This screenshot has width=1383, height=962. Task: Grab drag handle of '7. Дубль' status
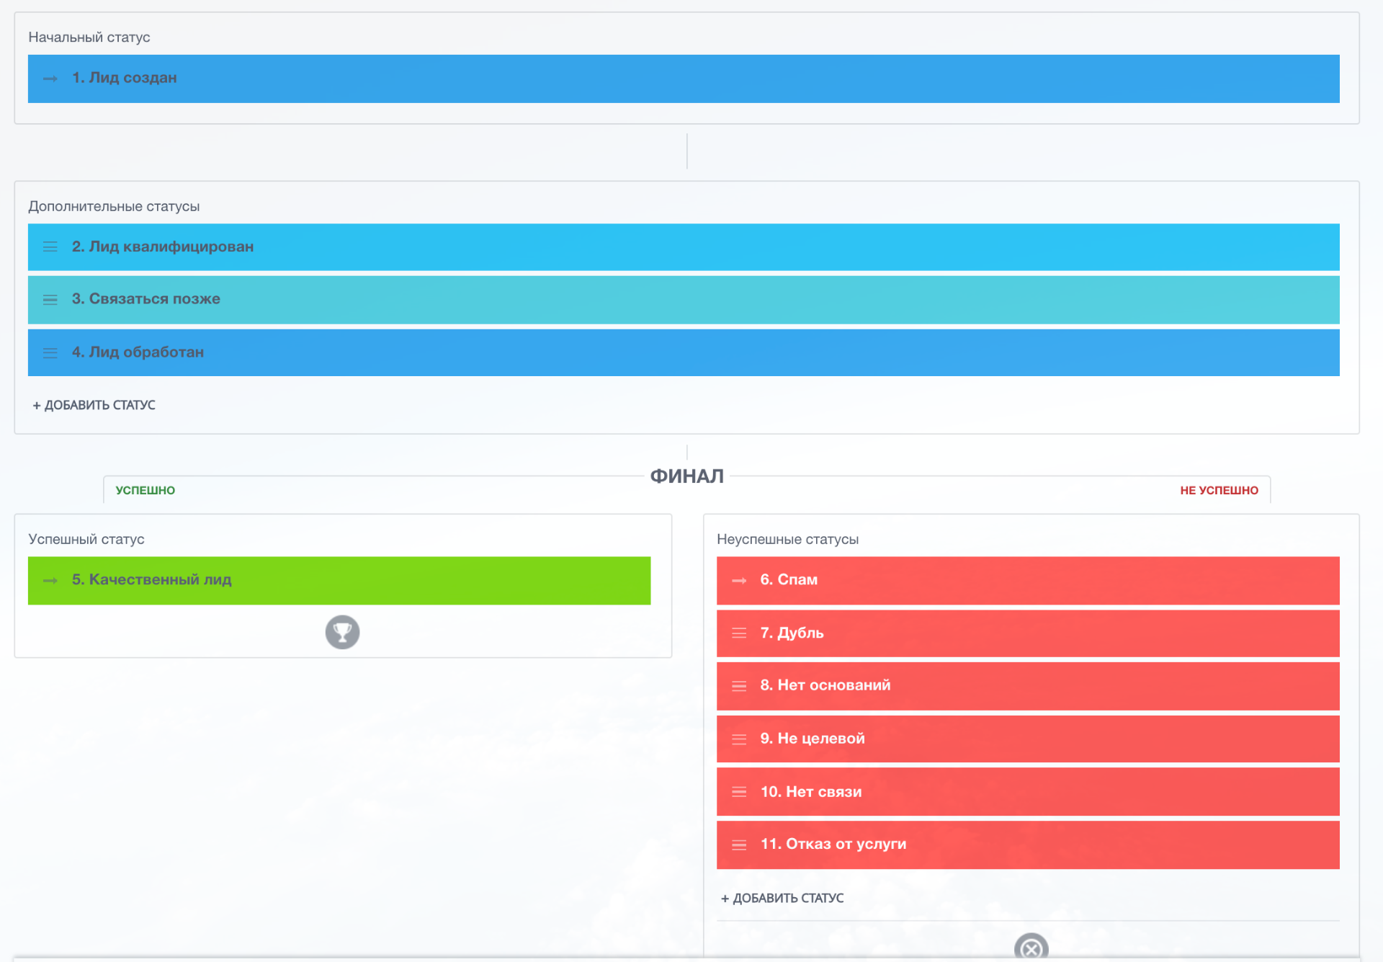[x=739, y=633]
